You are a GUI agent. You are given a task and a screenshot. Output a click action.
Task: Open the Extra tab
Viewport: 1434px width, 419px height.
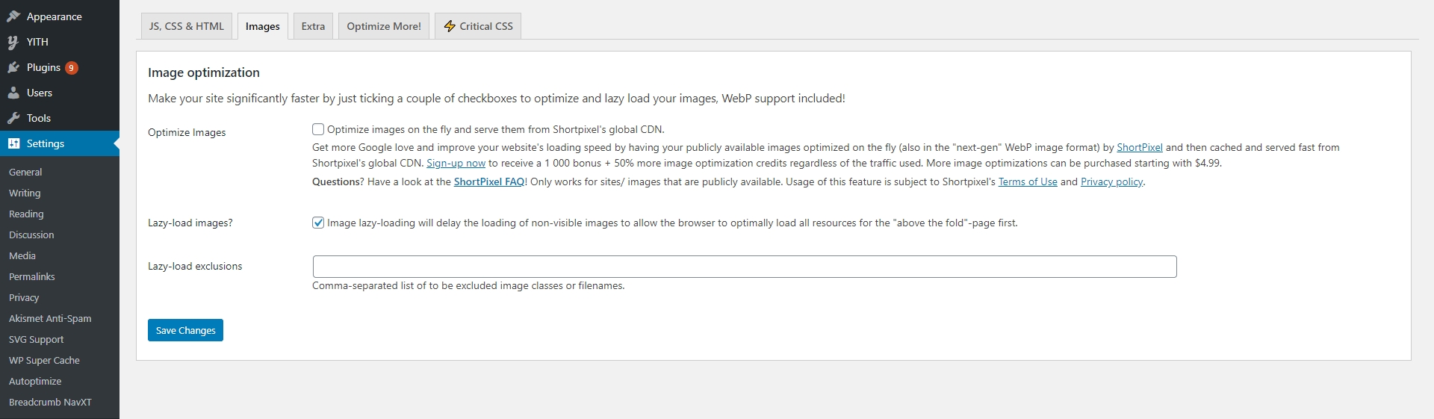(x=313, y=26)
